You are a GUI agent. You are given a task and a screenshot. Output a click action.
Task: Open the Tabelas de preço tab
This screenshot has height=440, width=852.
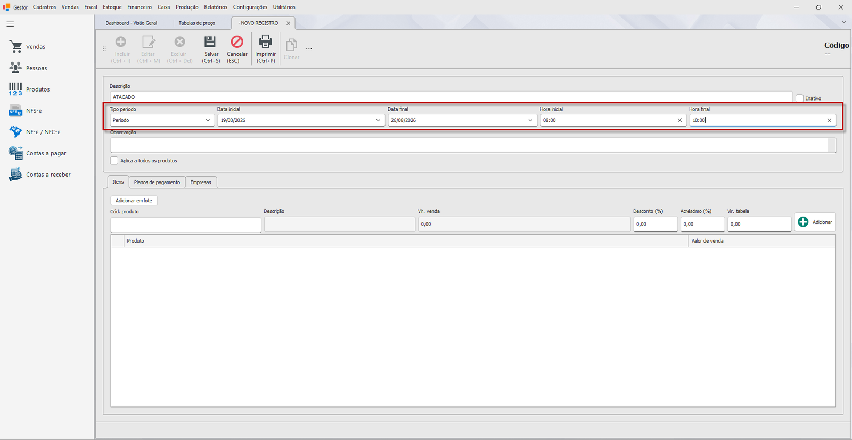197,23
